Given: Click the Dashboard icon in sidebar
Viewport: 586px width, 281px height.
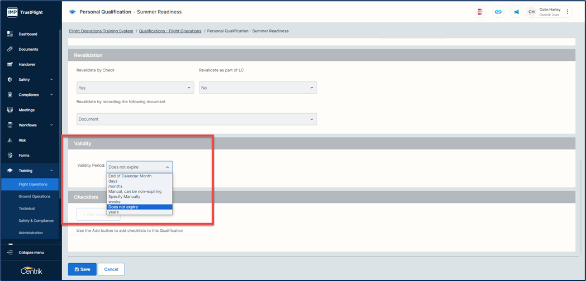Looking at the screenshot, I should coord(10,34).
